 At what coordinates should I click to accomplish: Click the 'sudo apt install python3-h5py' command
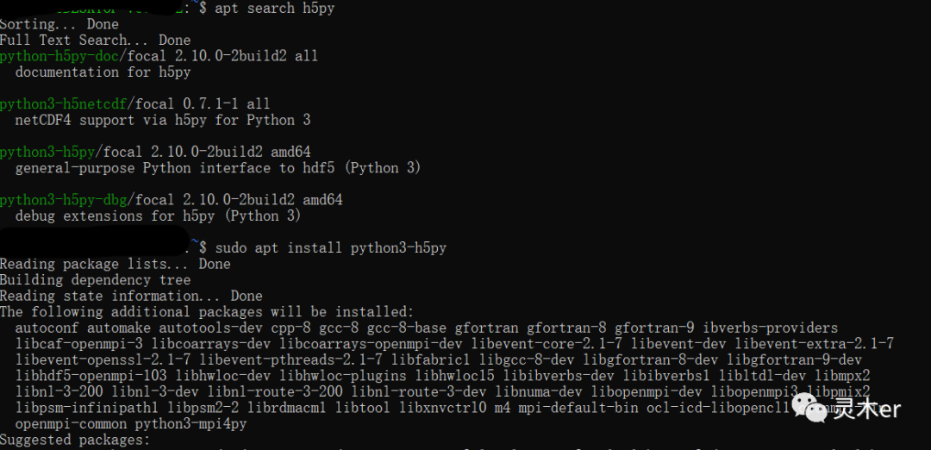click(x=331, y=248)
